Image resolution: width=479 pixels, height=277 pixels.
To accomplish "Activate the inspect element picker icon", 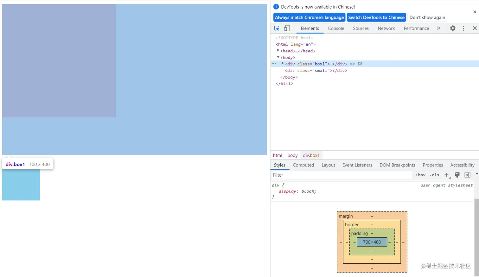I will 277,28.
